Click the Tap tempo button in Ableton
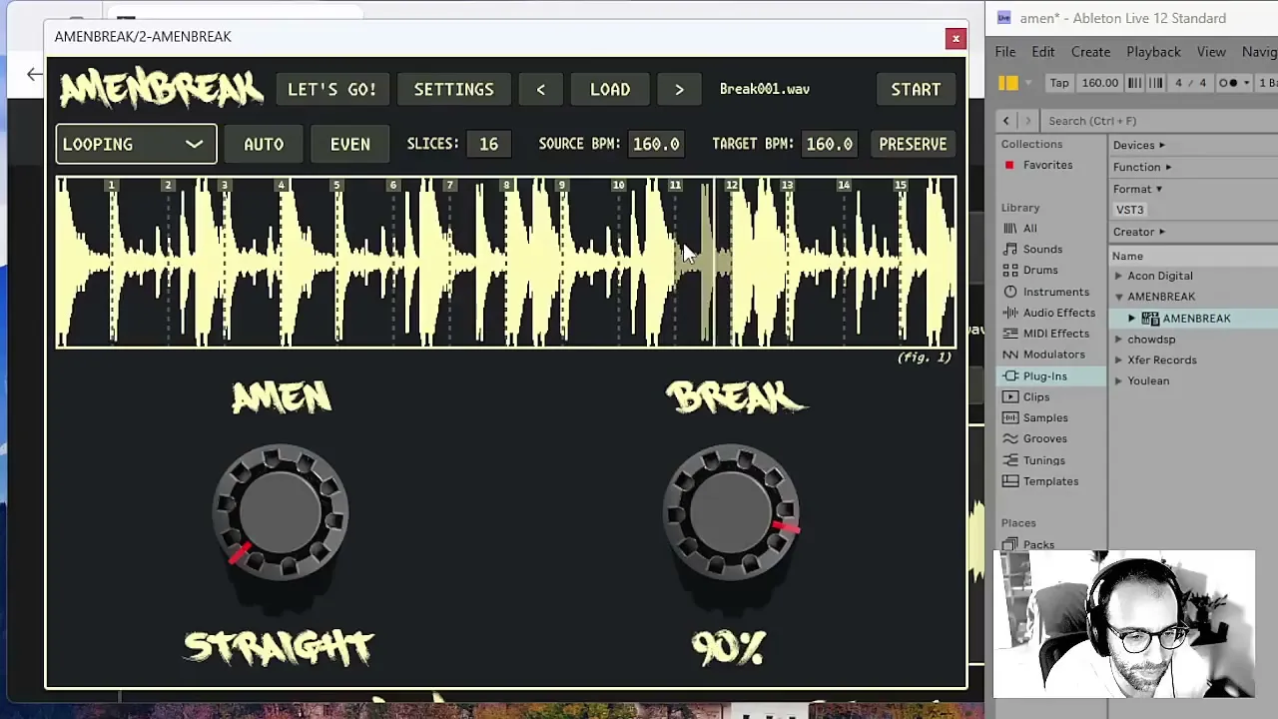1278x719 pixels. point(1059,83)
